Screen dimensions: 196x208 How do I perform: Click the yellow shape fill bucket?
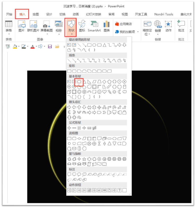click(15, 46)
